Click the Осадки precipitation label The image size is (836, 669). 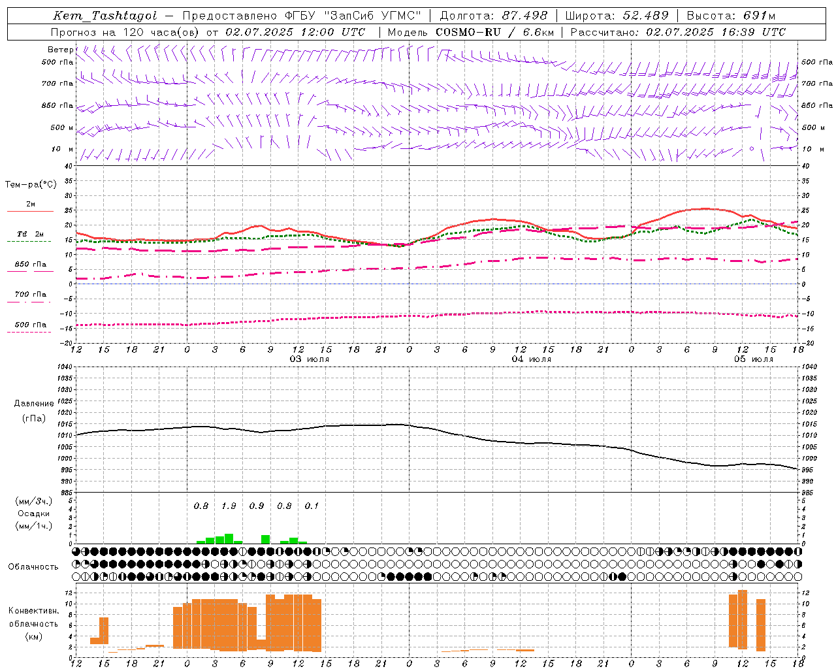coord(34,514)
